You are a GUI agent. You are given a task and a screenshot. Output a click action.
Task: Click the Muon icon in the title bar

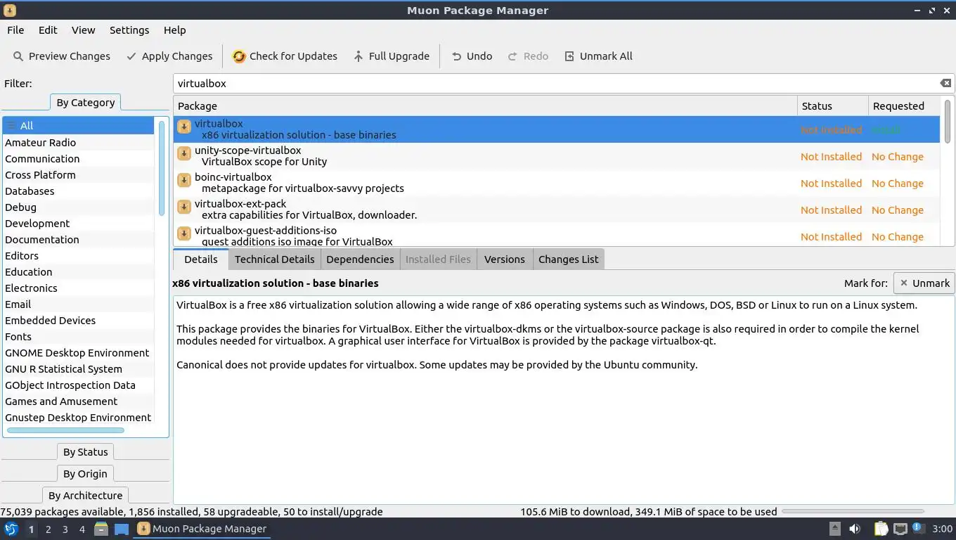pyautogui.click(x=10, y=11)
